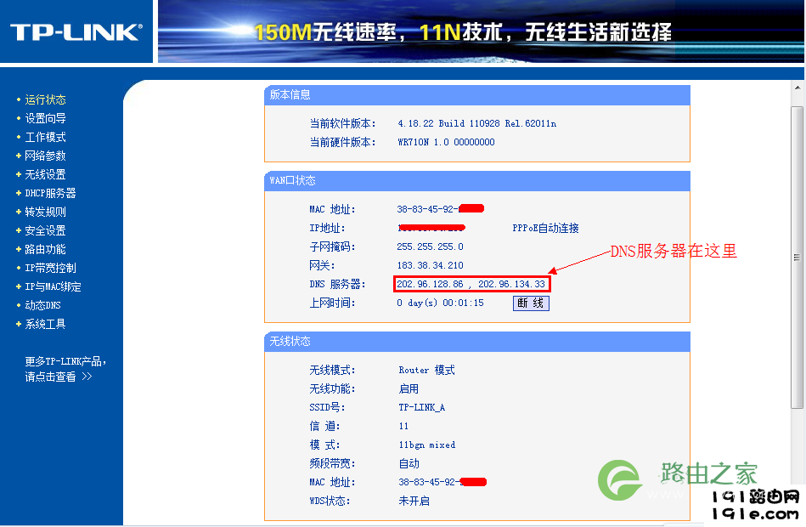
Task: Click the gateway value 183.38.34.210
Action: [430, 265]
